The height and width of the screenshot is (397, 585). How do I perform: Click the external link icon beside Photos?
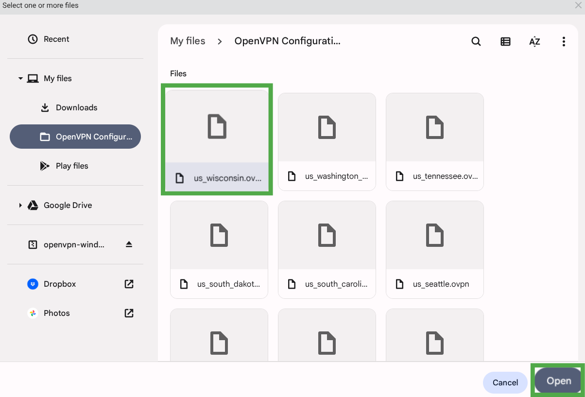(129, 313)
